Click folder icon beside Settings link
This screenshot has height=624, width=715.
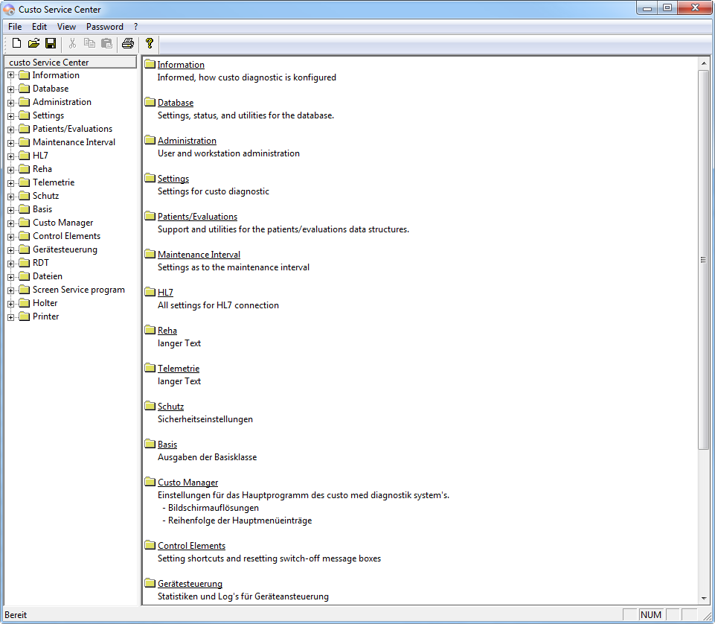click(x=150, y=178)
